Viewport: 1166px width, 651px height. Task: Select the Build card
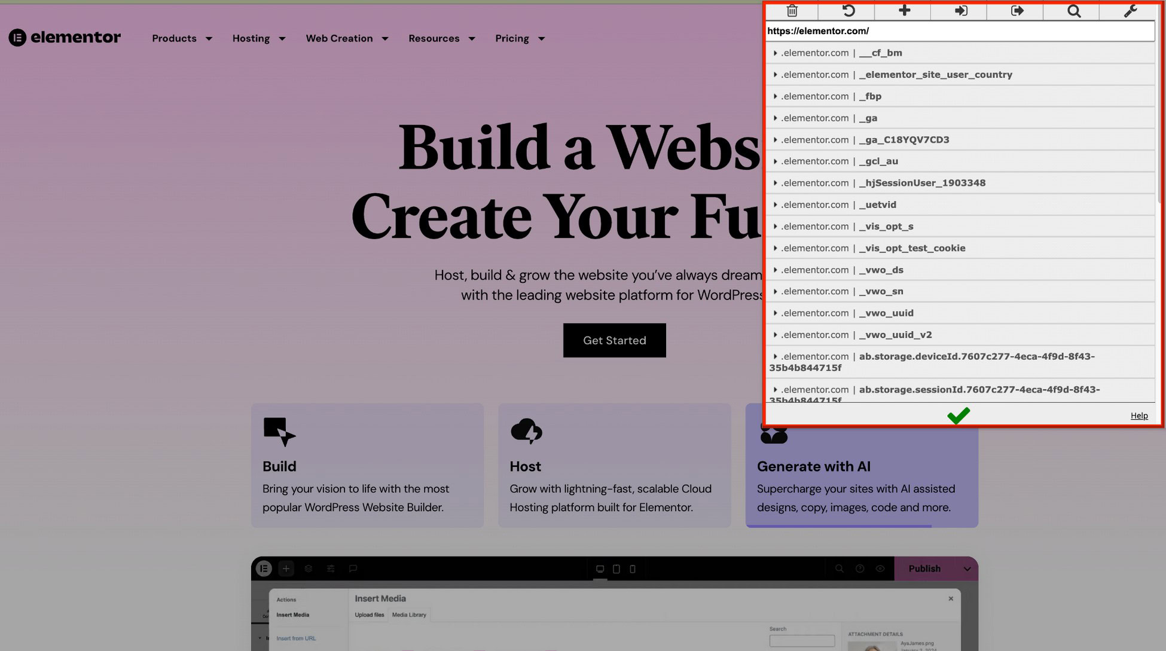[x=367, y=465]
